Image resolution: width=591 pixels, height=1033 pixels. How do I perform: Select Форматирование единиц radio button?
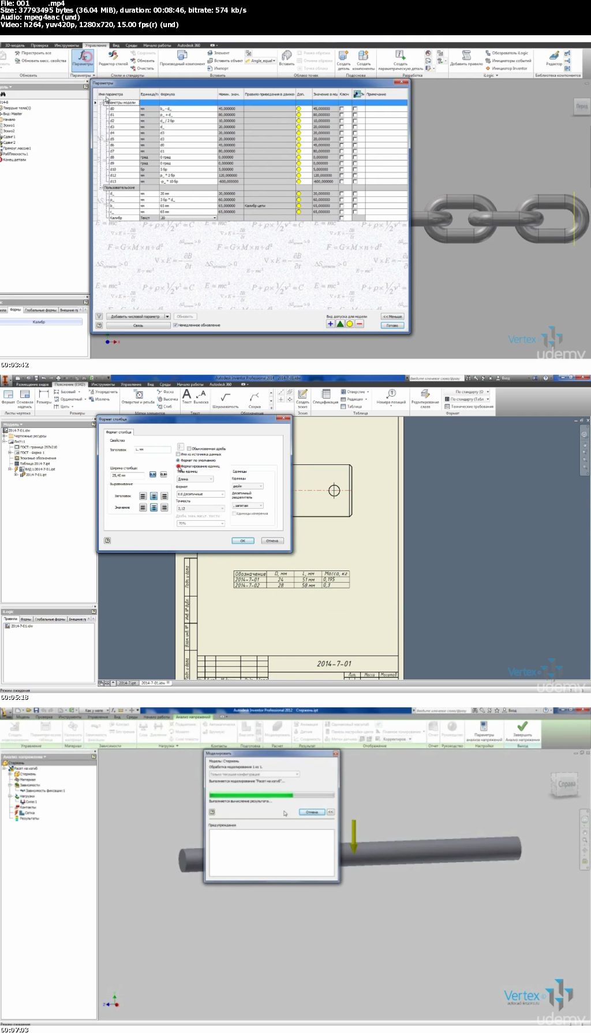178,466
